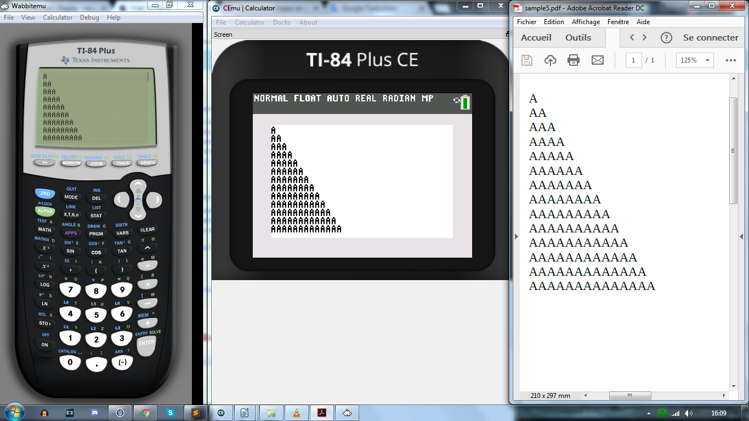Open the Acrobat Fenêtre menu
Viewport: 749px width, 421px height.
(618, 22)
